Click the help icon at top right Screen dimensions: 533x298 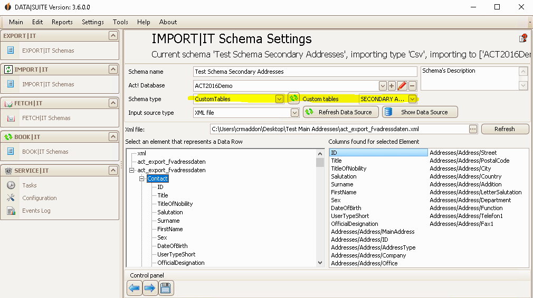pos(523,38)
